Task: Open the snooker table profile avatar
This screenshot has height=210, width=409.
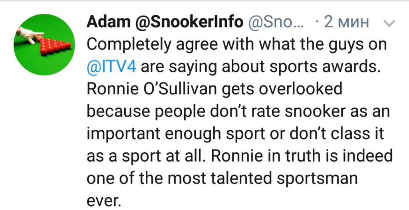Action: [x=44, y=44]
